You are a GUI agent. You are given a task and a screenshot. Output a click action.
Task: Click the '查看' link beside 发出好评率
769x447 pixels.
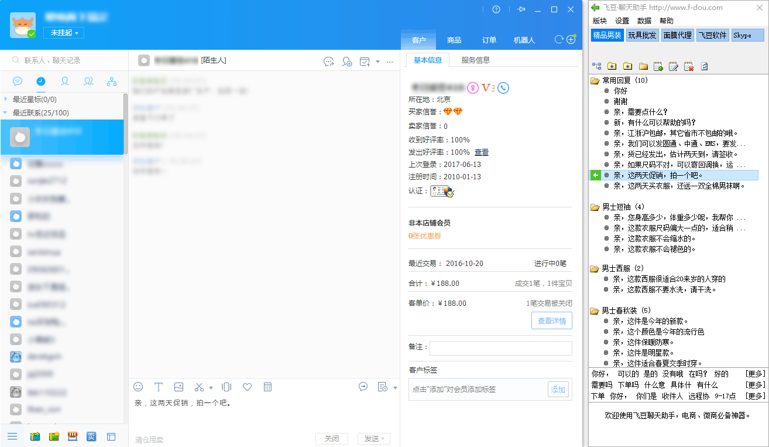point(482,152)
